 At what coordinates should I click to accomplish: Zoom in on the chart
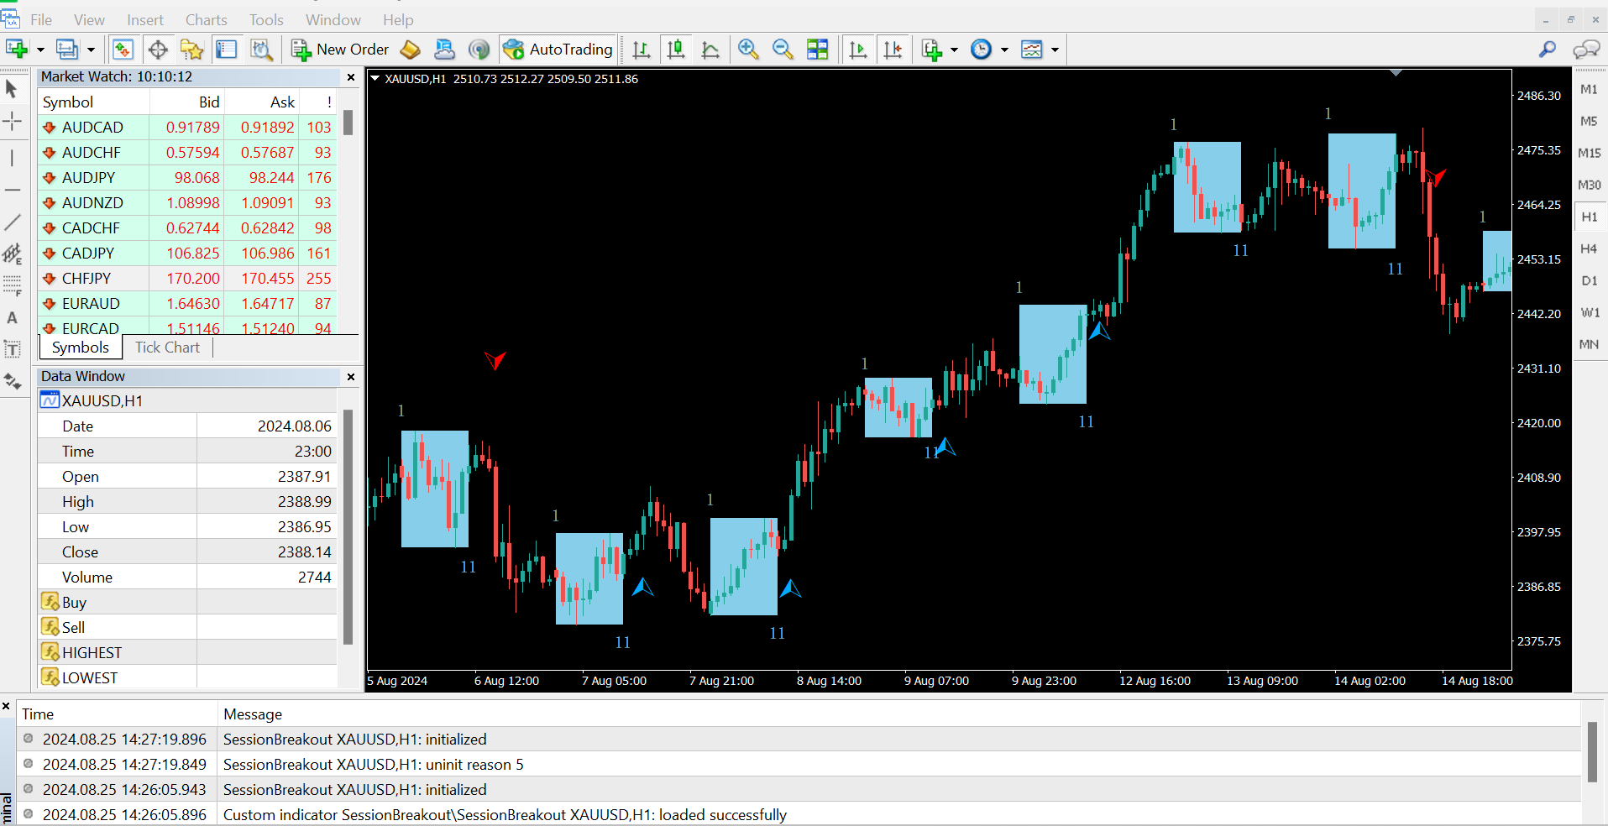click(x=748, y=50)
